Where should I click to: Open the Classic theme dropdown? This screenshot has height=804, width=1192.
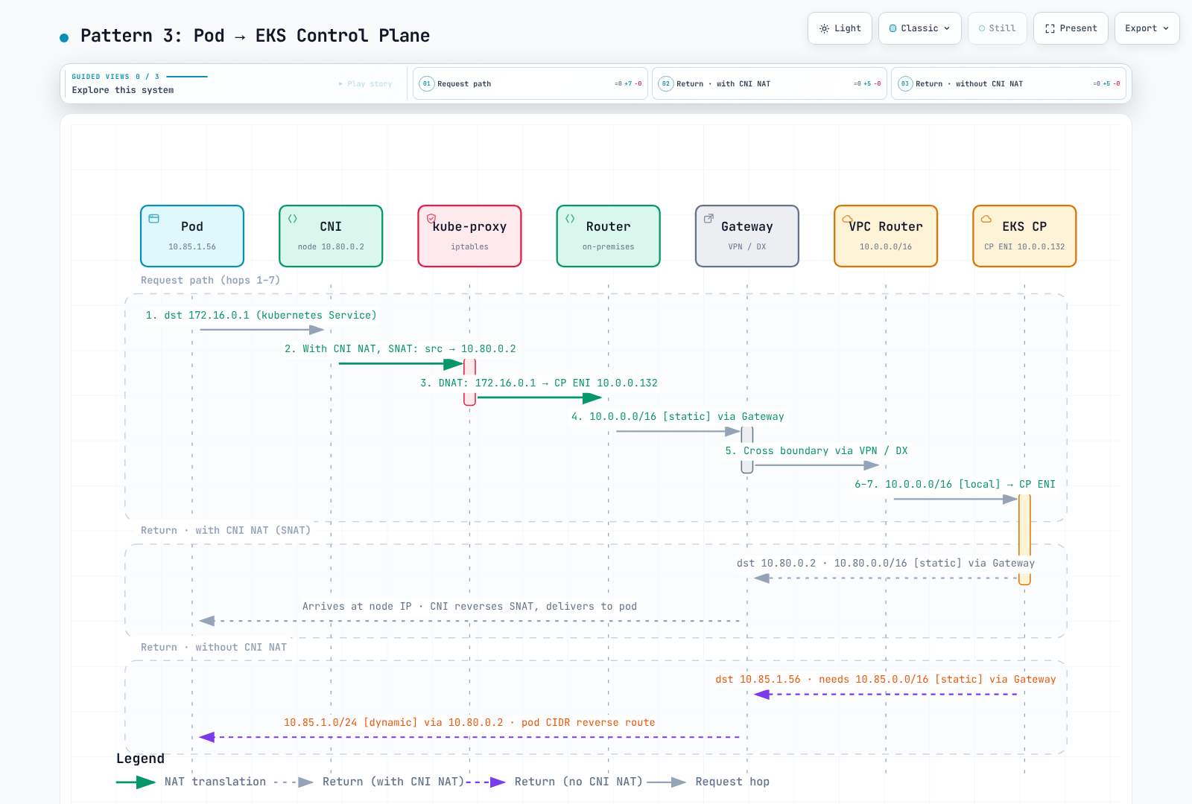coord(920,28)
